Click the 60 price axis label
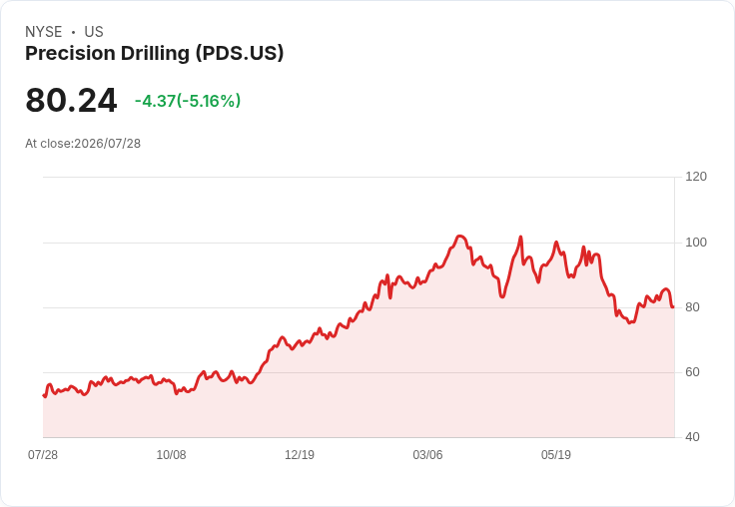735x507 pixels. pyautogui.click(x=692, y=372)
